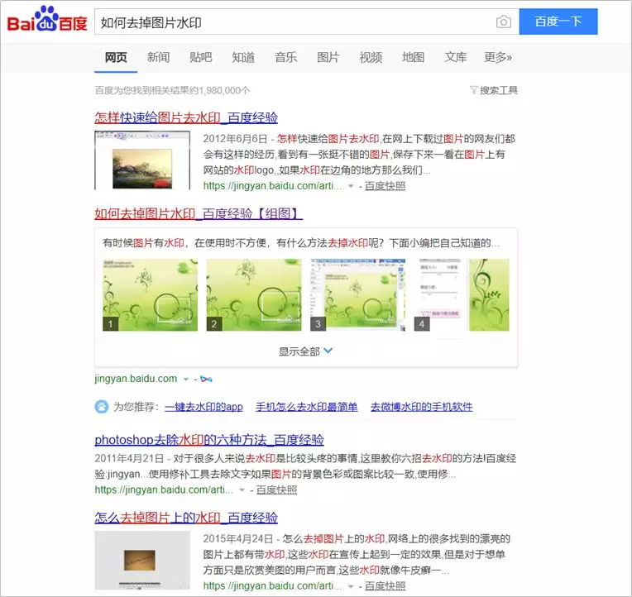This screenshot has height=597, width=632.
Task: Click the filter icon for 搜索工具
Action: tap(474, 90)
